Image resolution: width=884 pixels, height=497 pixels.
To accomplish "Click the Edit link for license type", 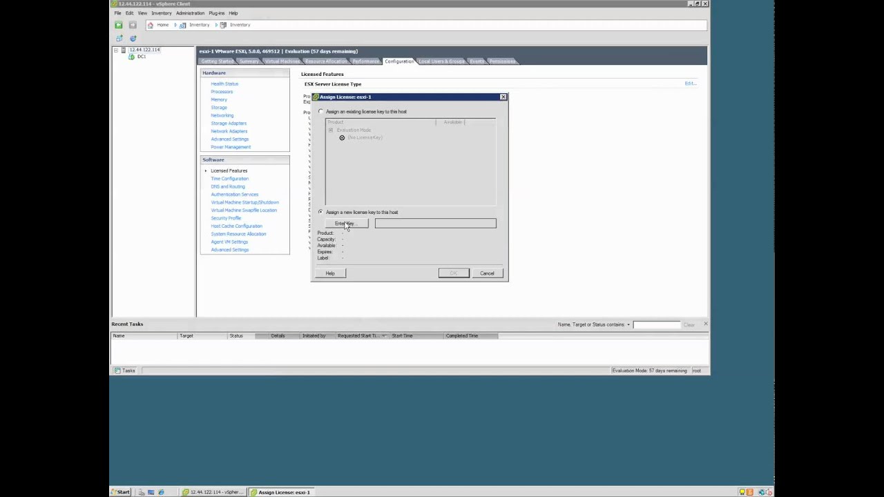I will coord(690,84).
